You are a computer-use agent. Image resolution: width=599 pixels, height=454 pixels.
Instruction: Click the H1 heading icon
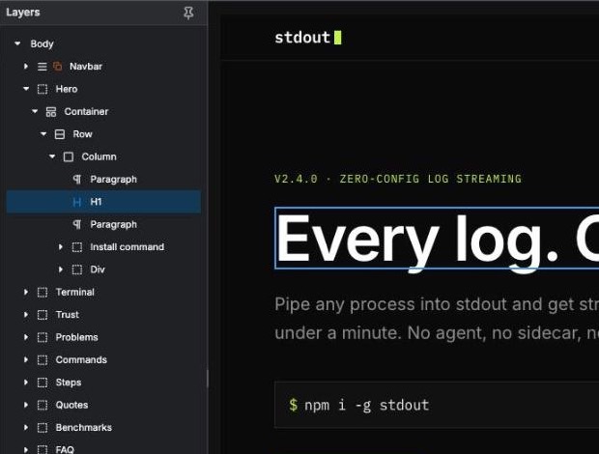click(76, 202)
